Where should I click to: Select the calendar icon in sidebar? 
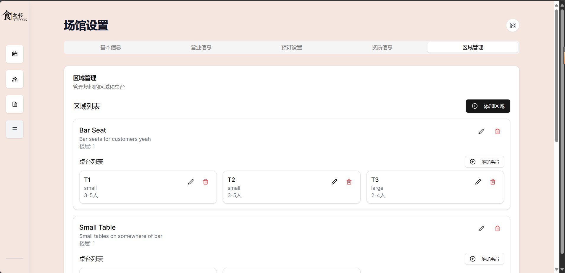[x=14, y=54]
